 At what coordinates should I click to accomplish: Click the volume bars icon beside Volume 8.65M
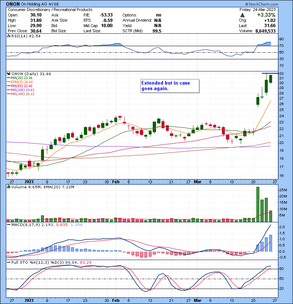(x=8, y=187)
